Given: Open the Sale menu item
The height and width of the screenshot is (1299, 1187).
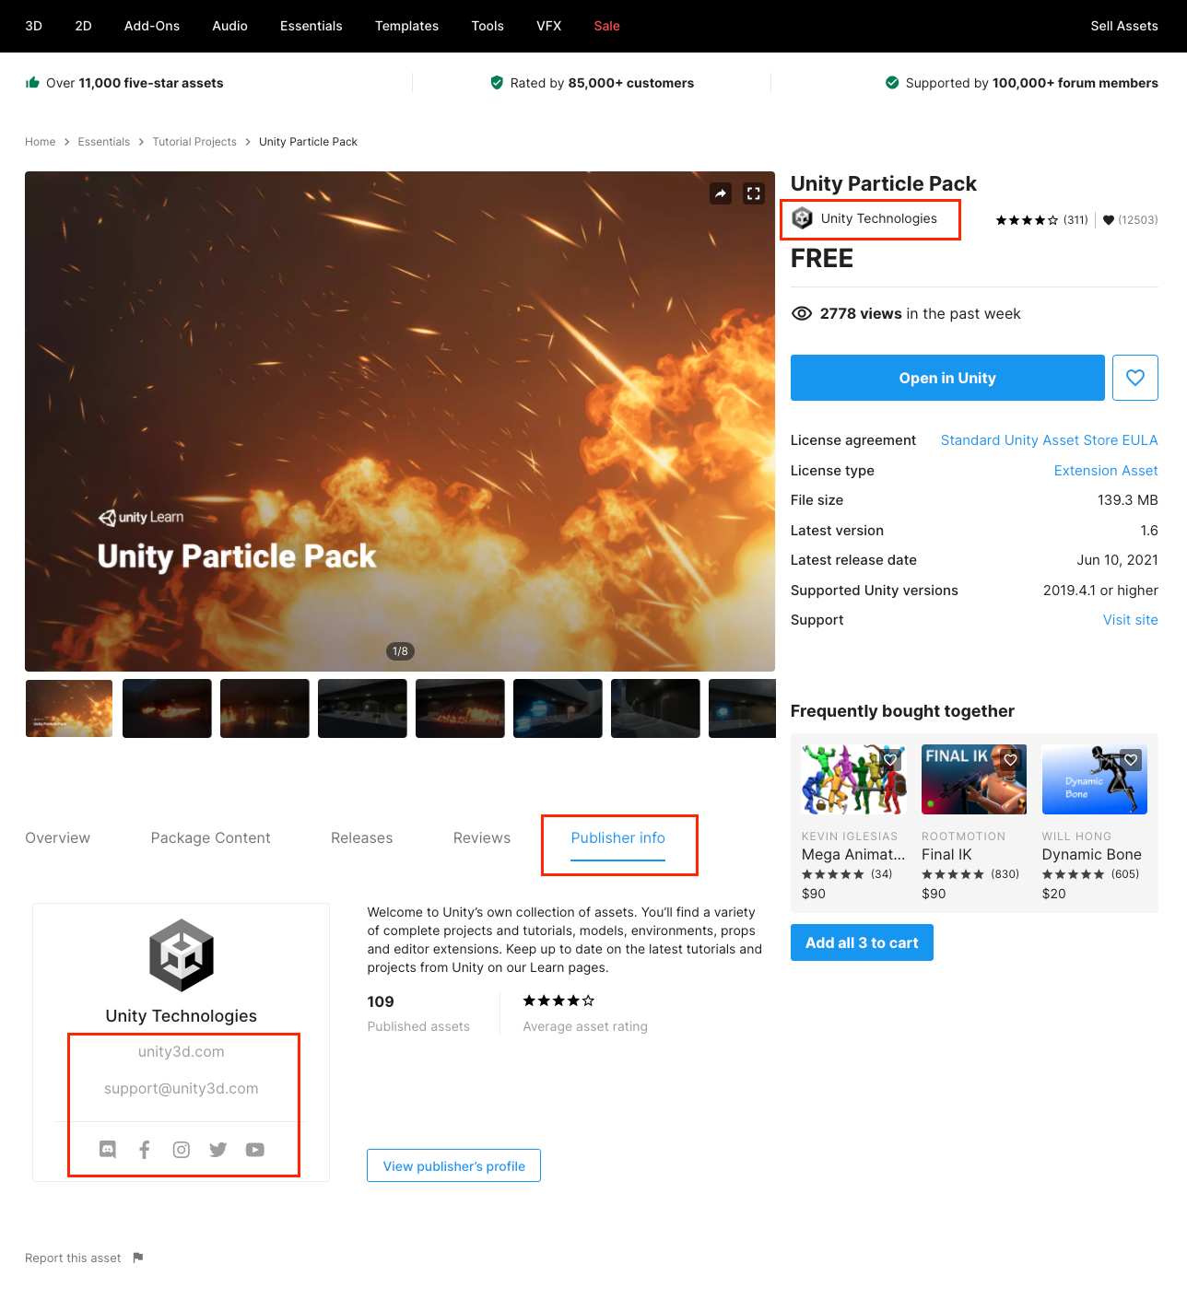Looking at the screenshot, I should [x=606, y=26].
